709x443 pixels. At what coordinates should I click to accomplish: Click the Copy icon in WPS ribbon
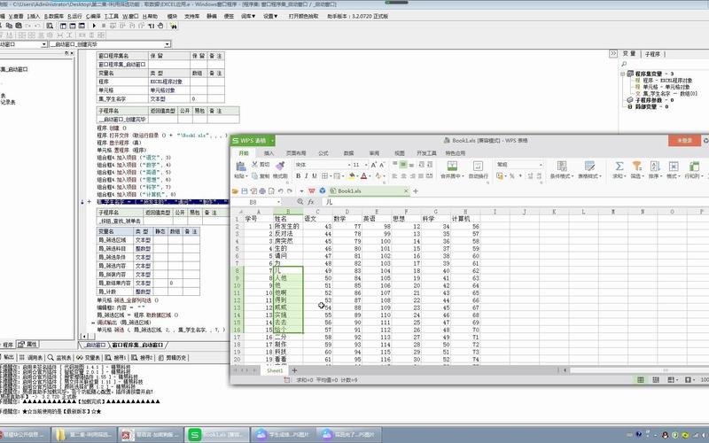click(255, 175)
